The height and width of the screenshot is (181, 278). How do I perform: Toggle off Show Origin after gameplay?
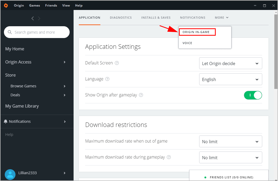pos(253,95)
